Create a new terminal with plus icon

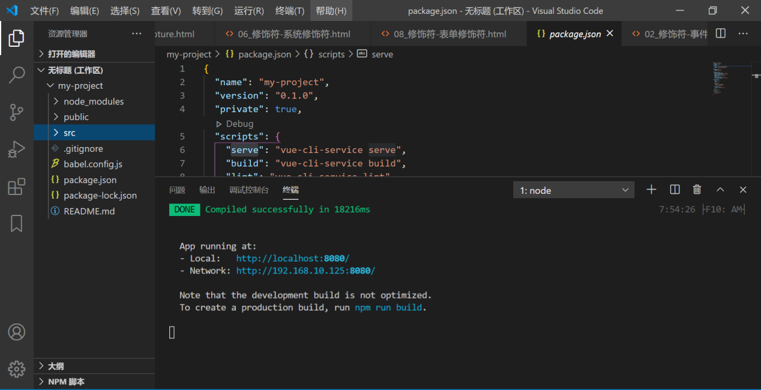[651, 190]
